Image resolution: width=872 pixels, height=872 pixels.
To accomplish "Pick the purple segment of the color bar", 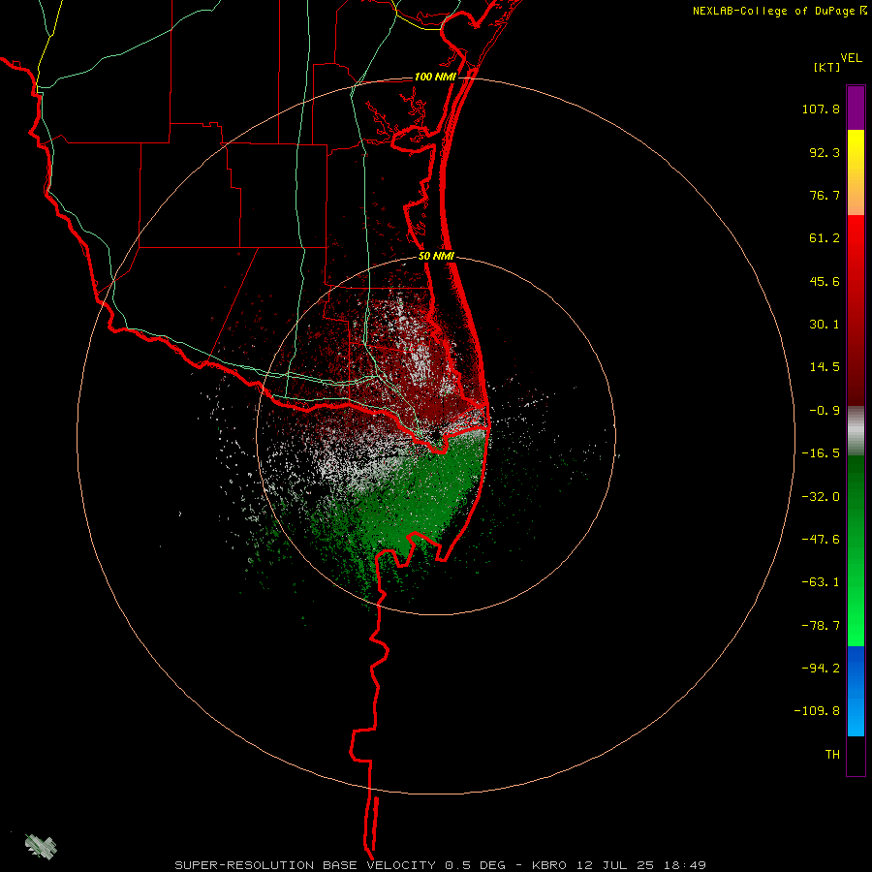I will tap(856, 108).
